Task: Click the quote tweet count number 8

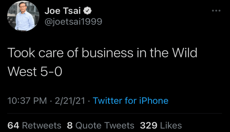Action: pos(69,125)
